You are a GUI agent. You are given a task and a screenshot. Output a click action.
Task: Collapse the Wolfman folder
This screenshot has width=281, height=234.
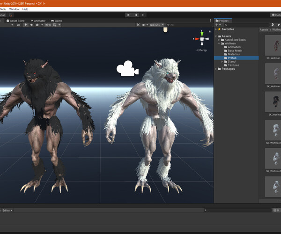(x=219, y=44)
